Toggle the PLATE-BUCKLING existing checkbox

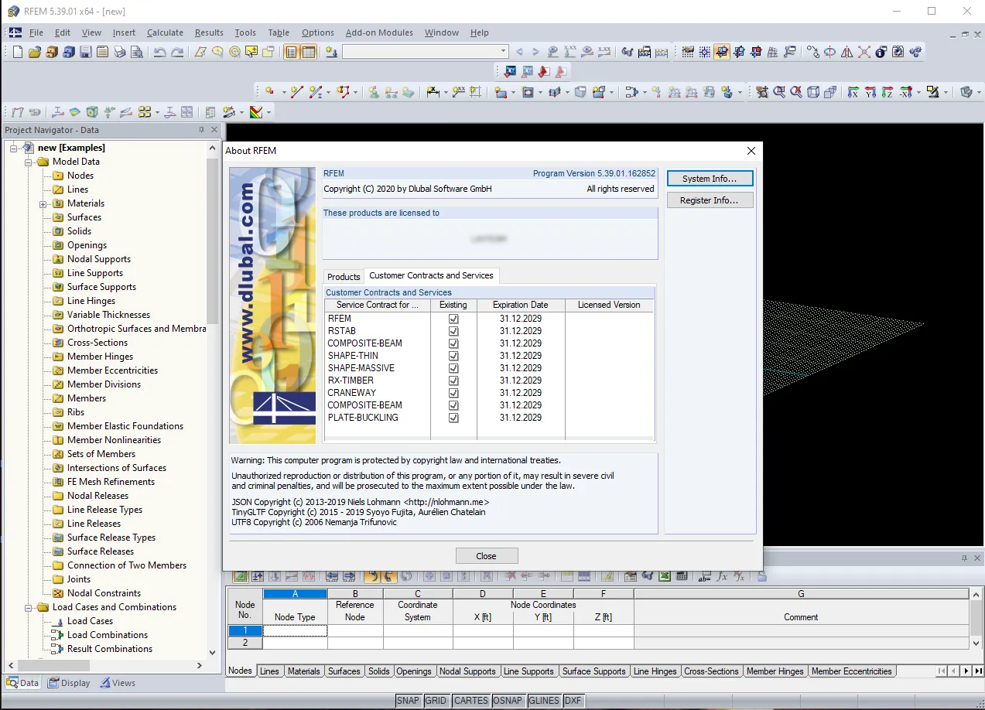pos(453,418)
